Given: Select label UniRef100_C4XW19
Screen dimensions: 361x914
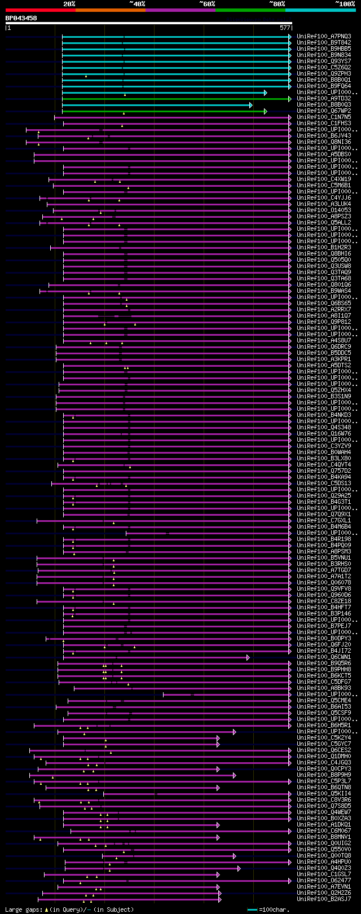Looking at the screenshot, I should [324, 179].
